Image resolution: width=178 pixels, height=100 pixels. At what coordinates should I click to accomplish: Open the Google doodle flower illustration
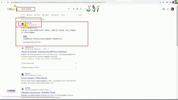click(93, 9)
